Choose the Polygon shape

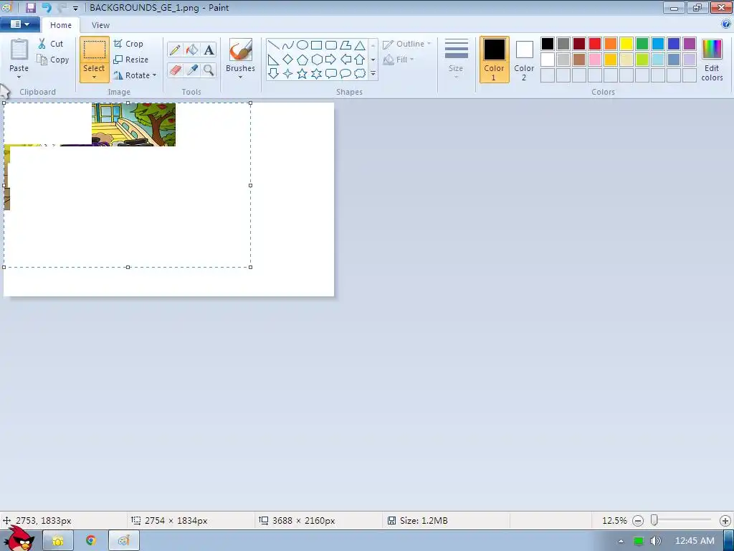345,45
